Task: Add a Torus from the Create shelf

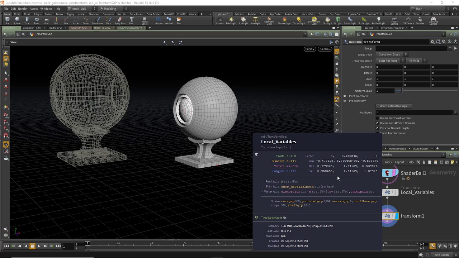Action: click(x=37, y=21)
